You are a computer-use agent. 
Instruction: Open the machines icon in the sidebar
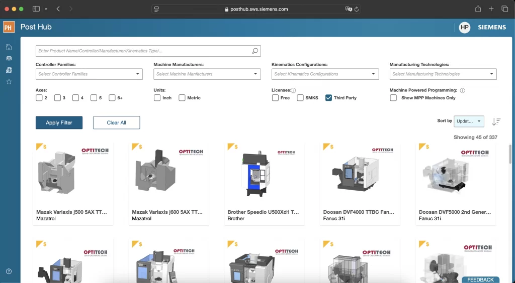point(9,70)
